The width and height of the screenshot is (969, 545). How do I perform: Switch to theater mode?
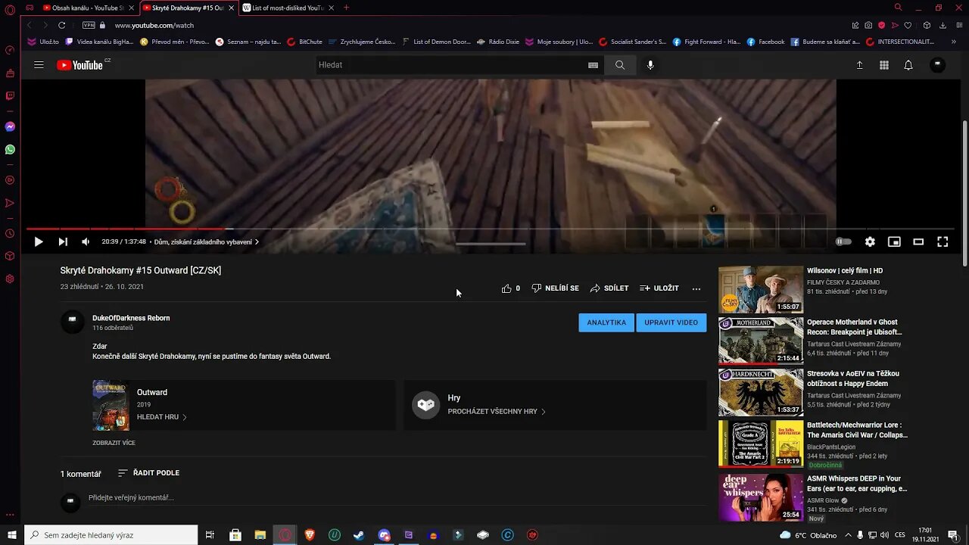(x=918, y=241)
